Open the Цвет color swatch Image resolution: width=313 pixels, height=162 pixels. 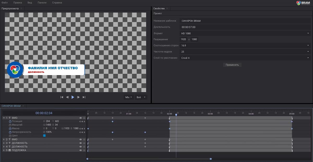(44, 136)
